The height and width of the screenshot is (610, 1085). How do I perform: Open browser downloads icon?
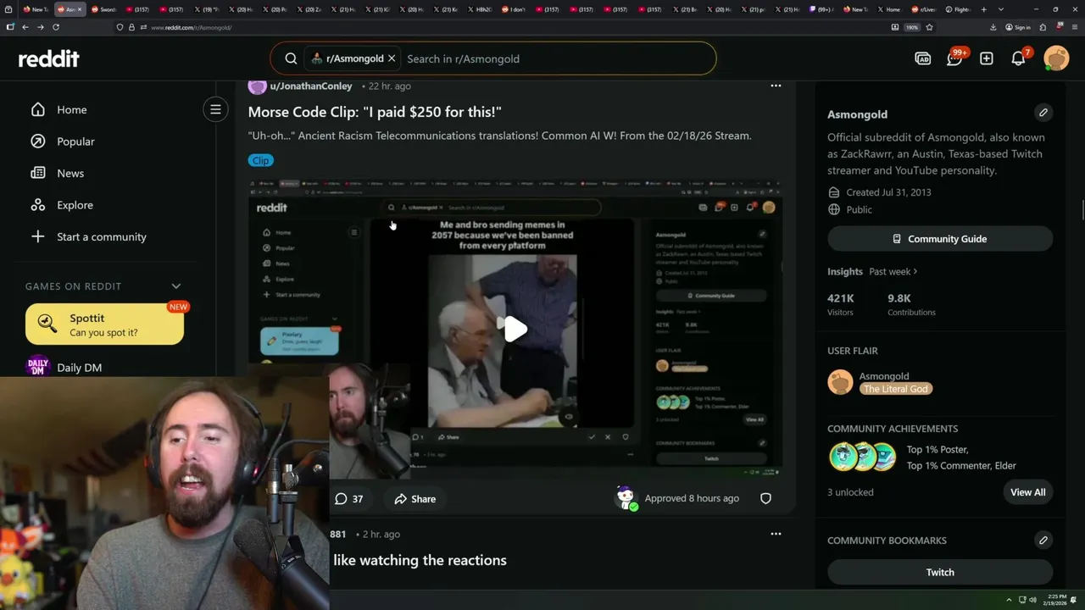(x=993, y=27)
